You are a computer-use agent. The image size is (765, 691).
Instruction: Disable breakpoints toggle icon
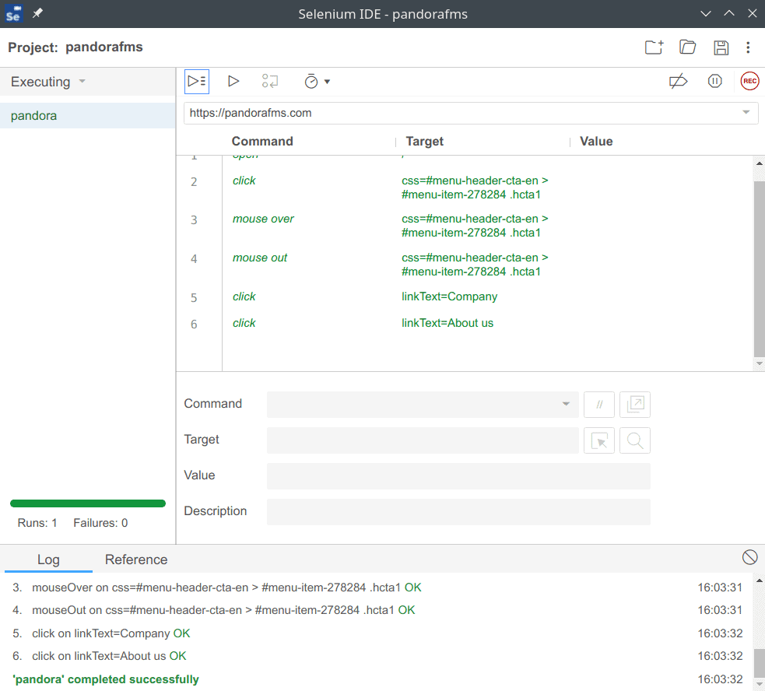pyautogui.click(x=678, y=82)
